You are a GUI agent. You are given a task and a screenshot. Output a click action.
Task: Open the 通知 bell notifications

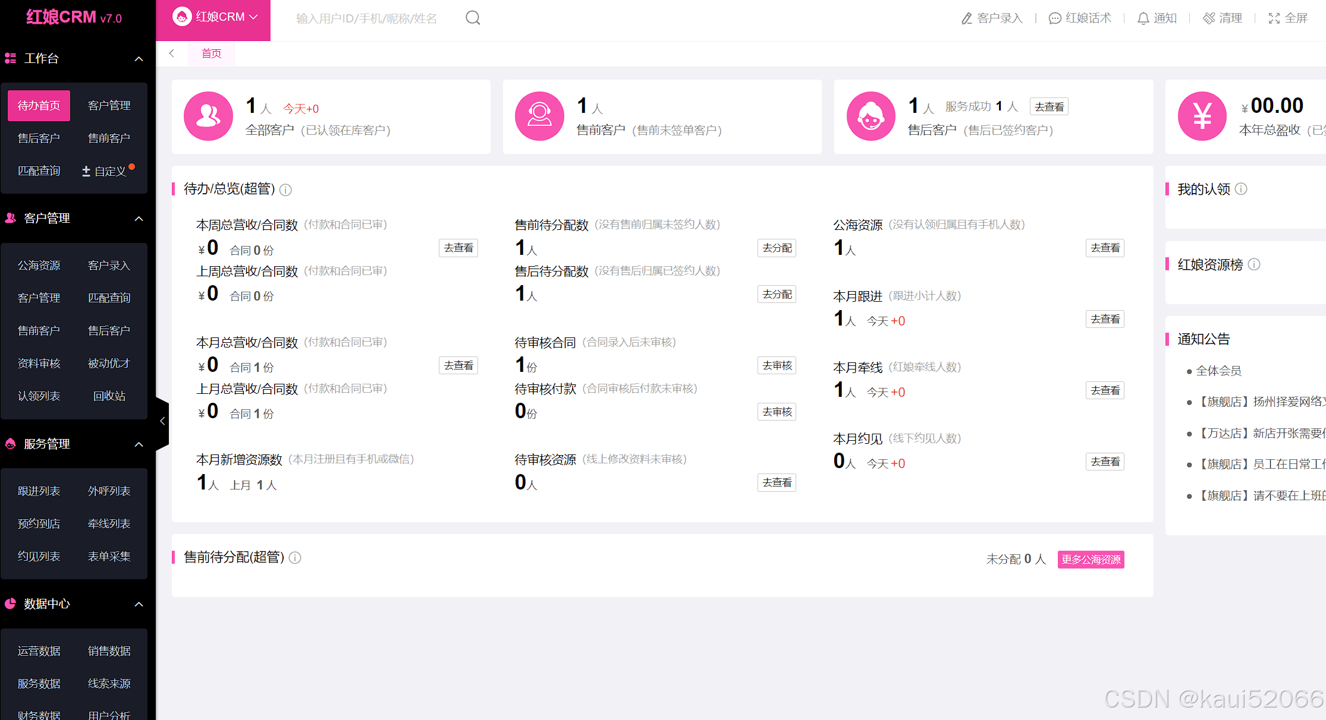[x=1143, y=18]
